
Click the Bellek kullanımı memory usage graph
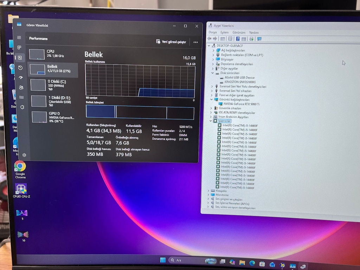pos(140,80)
